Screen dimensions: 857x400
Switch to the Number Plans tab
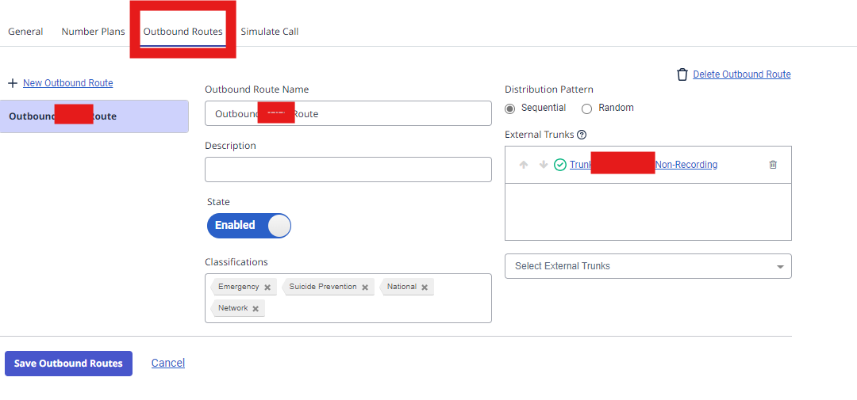coord(93,32)
